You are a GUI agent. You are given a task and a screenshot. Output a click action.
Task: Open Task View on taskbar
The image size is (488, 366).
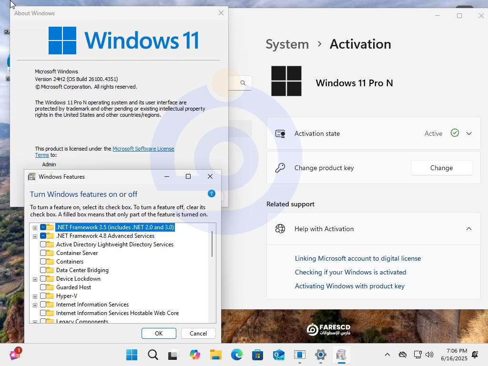[x=173, y=355]
